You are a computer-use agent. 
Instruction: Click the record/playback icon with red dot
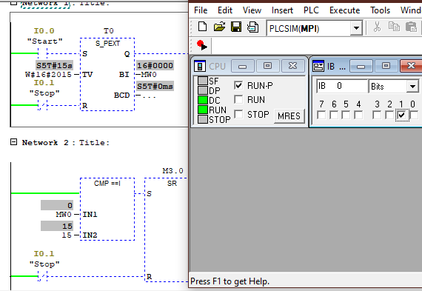[201, 45]
